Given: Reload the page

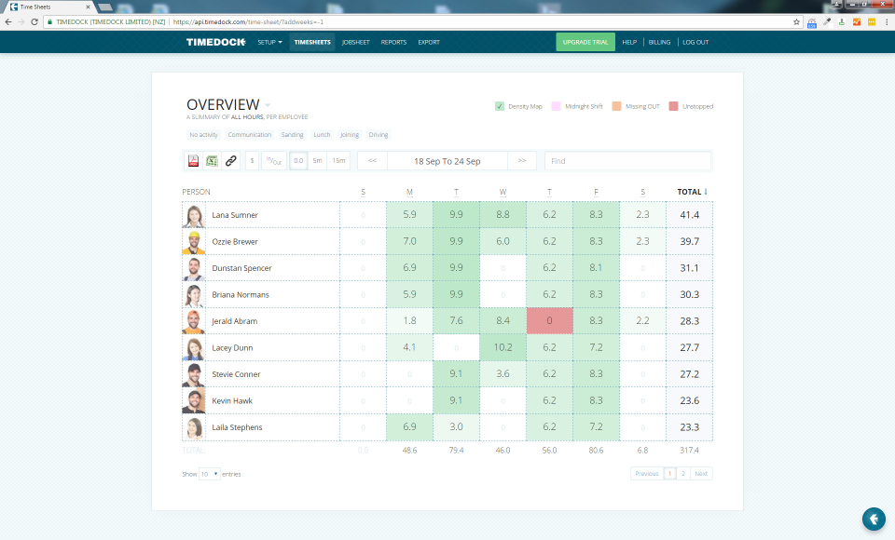Looking at the screenshot, I should tap(34, 21).
